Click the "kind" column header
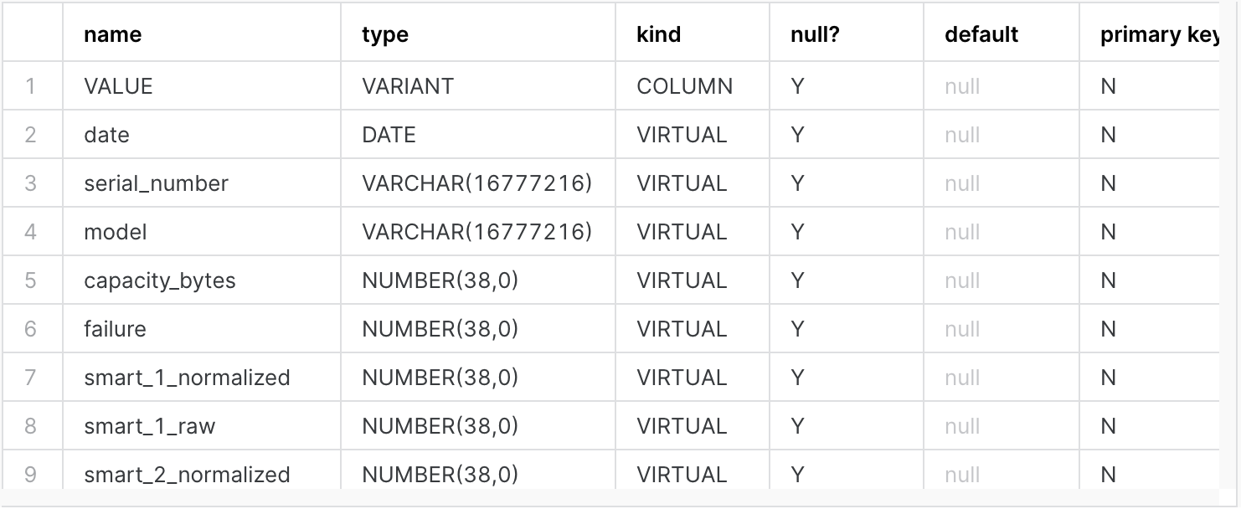 [692, 35]
